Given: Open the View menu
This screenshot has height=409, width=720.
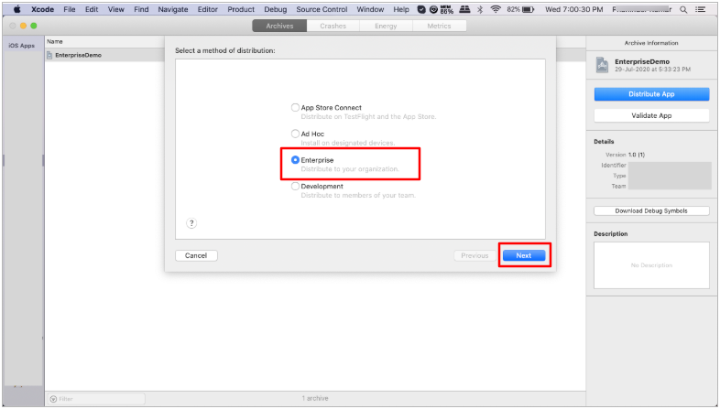Looking at the screenshot, I should (x=115, y=9).
